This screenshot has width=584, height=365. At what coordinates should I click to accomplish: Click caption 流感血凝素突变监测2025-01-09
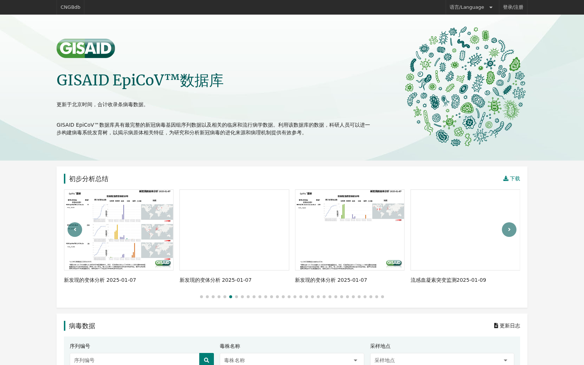[448, 280]
